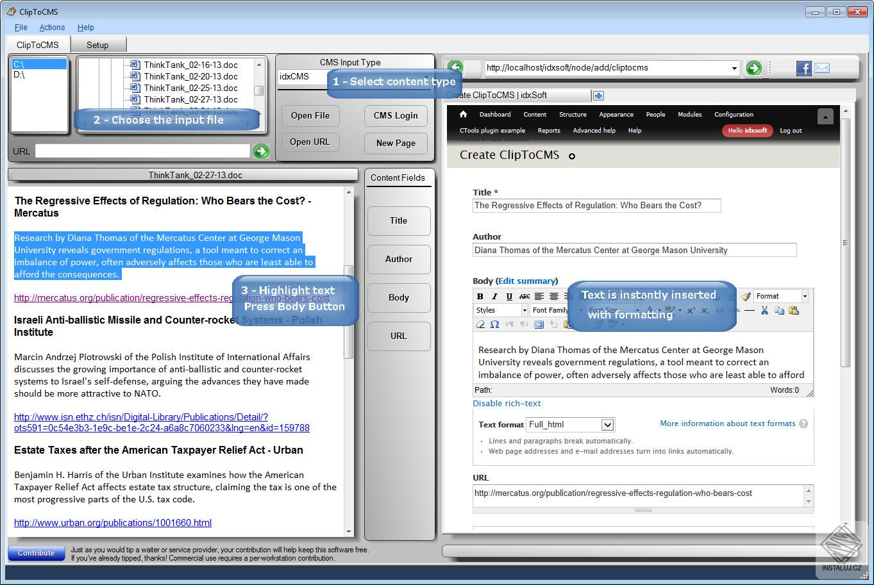874x585 pixels.
Task: Click the Copy icon in editor toolbar
Action: [x=779, y=310]
